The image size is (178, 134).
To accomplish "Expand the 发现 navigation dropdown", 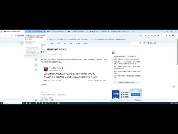I will pyautogui.click(x=86, y=43).
